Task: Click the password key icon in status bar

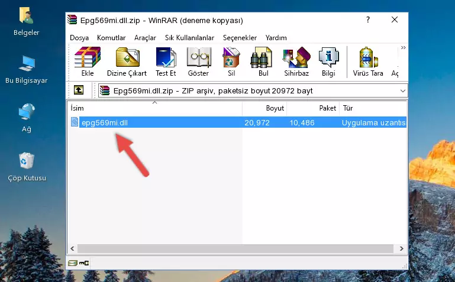Action: click(x=84, y=263)
